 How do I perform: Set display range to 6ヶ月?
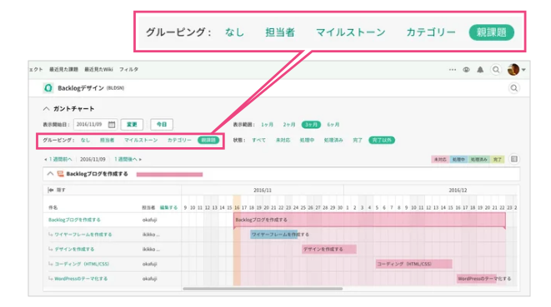[333, 125]
